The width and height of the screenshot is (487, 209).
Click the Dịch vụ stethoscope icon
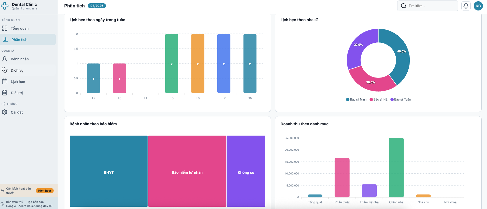tap(5, 70)
